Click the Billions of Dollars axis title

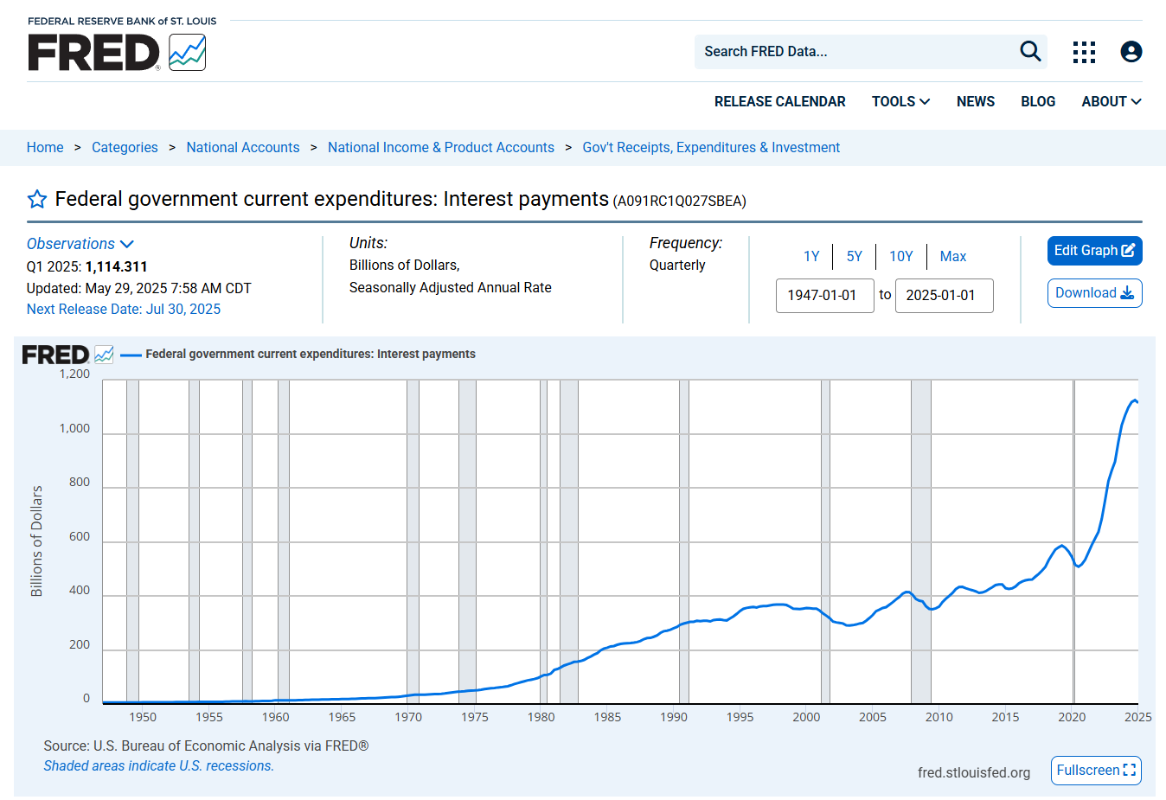tap(36, 541)
